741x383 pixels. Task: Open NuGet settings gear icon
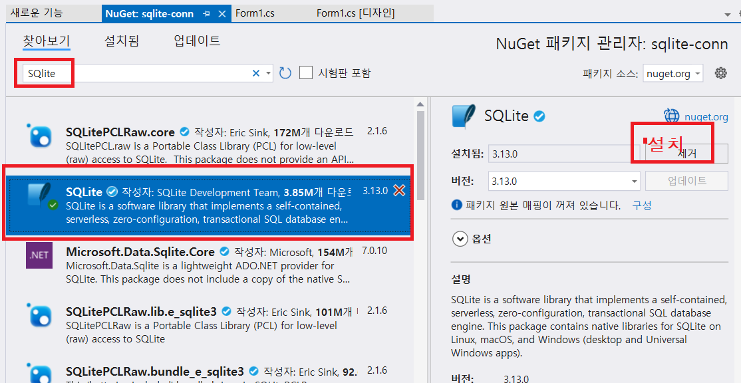click(x=720, y=73)
